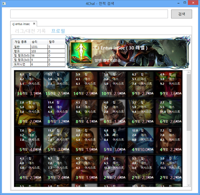Select champion card with 3게임 2.4KDA
The width and height of the screenshot is (200, 195).
click(x=56, y=168)
